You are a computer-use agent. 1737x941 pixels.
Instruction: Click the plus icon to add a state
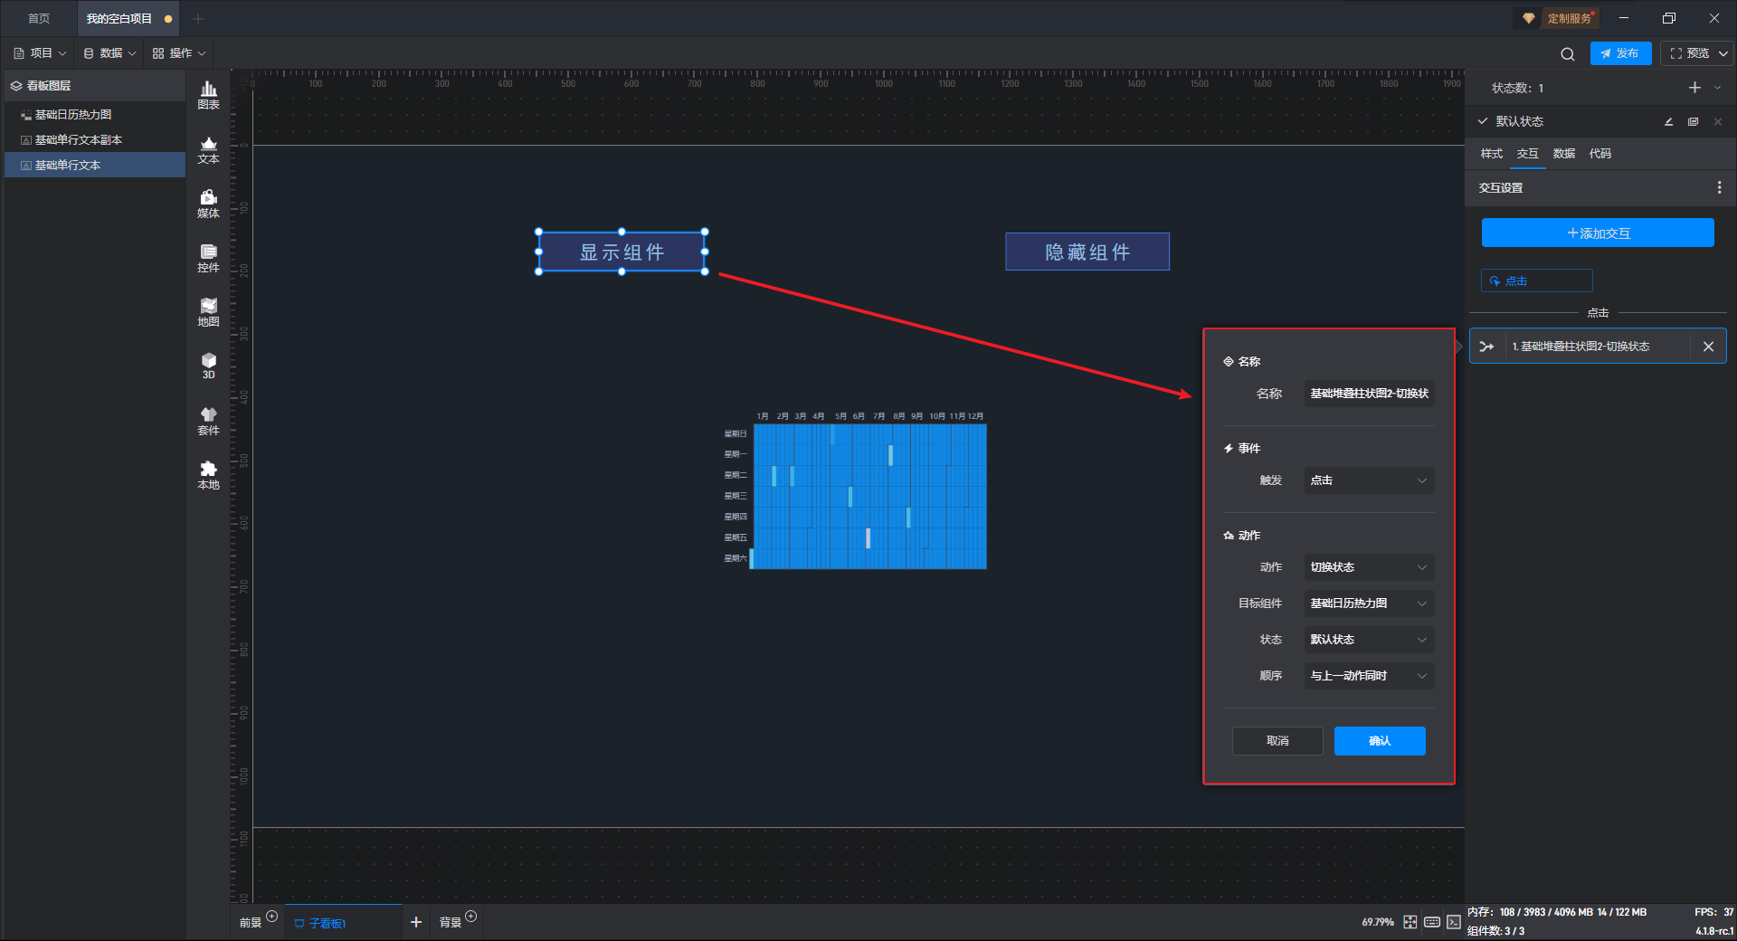click(1694, 88)
